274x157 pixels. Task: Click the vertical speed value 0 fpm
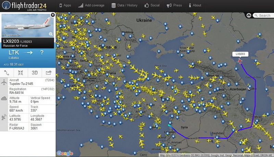(x=35, y=101)
